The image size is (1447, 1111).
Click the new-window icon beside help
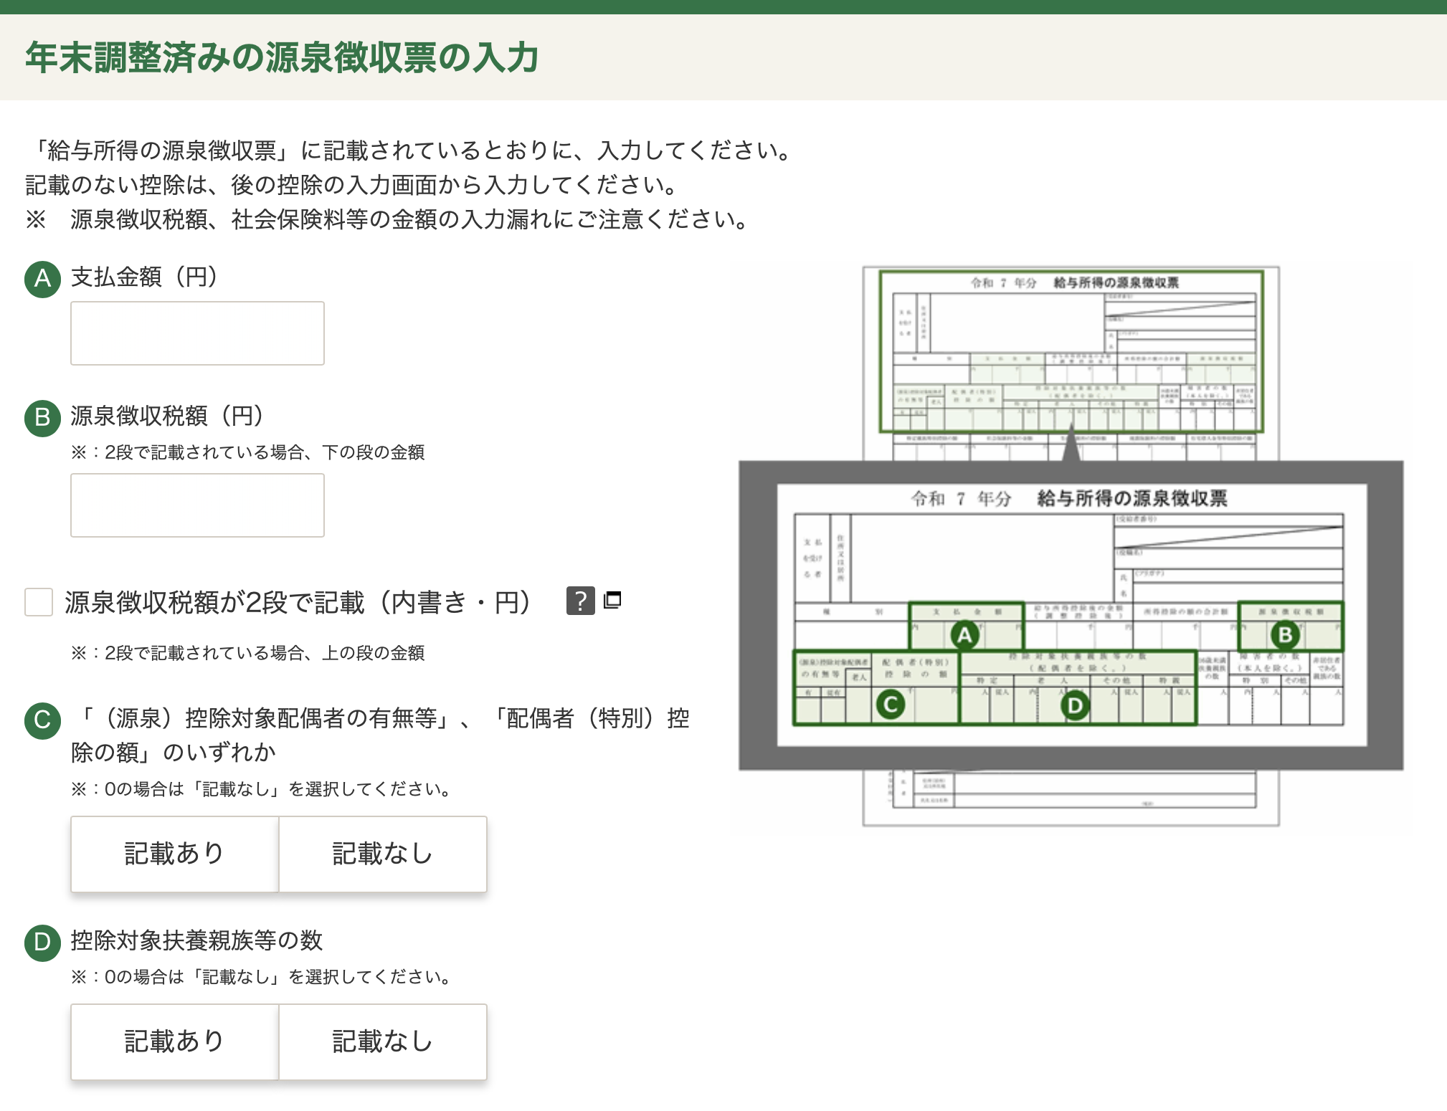(x=612, y=600)
